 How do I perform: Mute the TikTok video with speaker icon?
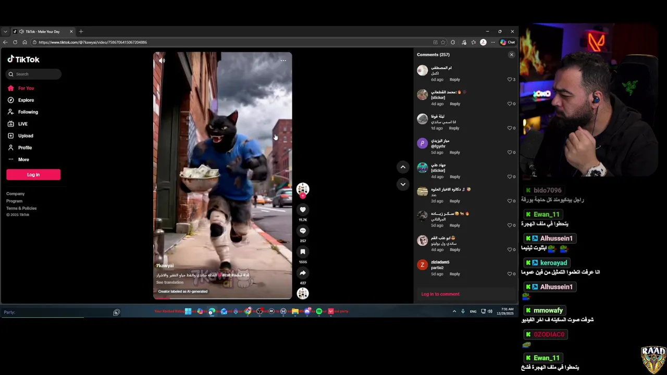pyautogui.click(x=162, y=60)
